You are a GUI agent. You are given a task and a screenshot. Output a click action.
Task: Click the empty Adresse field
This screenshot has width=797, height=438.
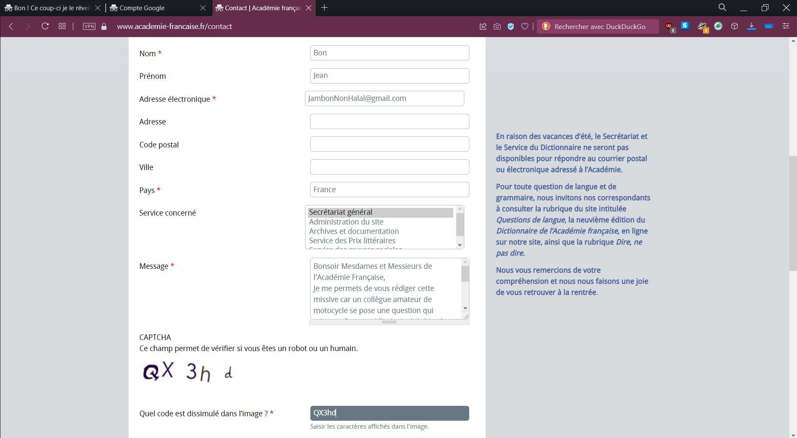pyautogui.click(x=389, y=121)
